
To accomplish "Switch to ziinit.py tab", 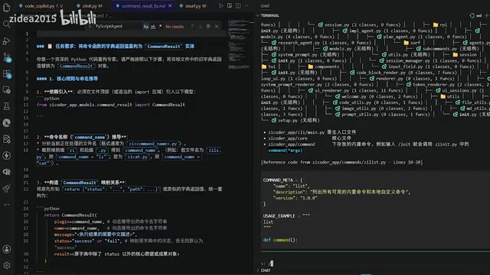I will click(90, 5).
